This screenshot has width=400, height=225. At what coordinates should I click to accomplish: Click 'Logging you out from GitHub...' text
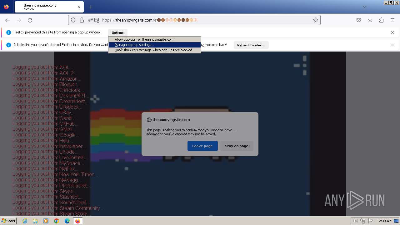[46, 124]
